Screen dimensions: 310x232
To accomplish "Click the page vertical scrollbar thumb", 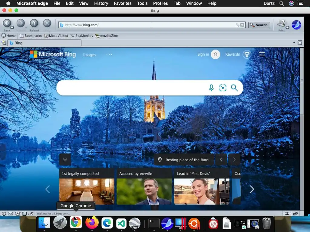I will (x=302, y=81).
